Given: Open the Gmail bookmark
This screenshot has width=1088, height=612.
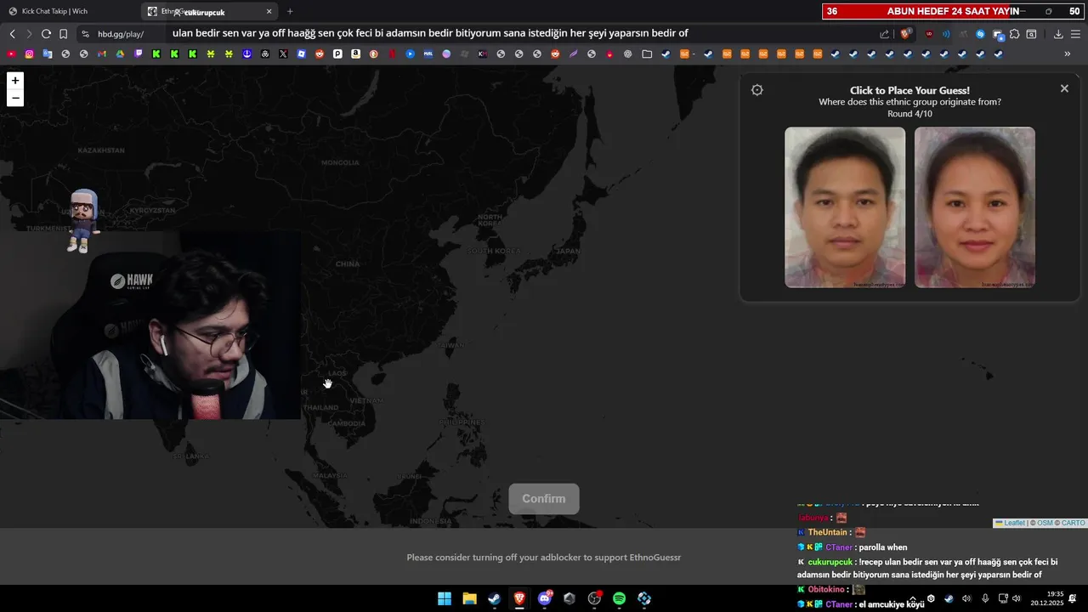Looking at the screenshot, I should click(101, 54).
